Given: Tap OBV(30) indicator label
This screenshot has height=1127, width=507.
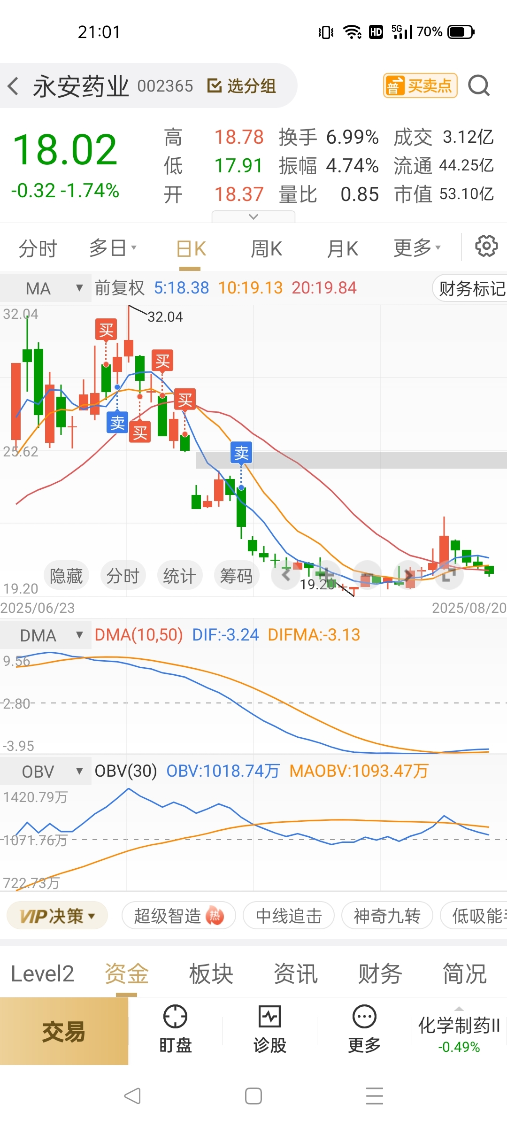Looking at the screenshot, I should [x=126, y=771].
